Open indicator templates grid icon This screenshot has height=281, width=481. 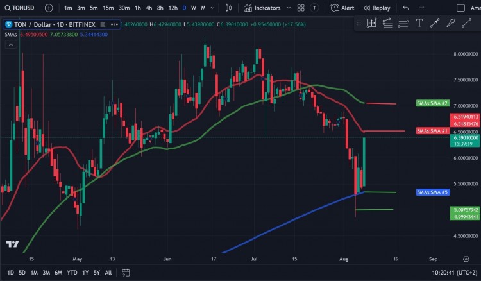301,8
